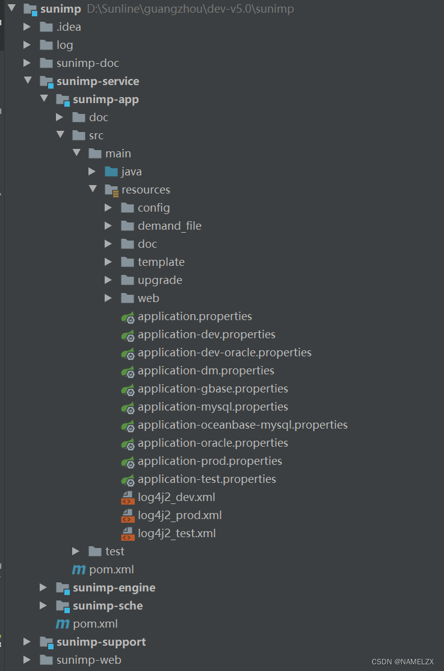
Task: Select log4j2_dev.xml file name
Action: point(176,497)
